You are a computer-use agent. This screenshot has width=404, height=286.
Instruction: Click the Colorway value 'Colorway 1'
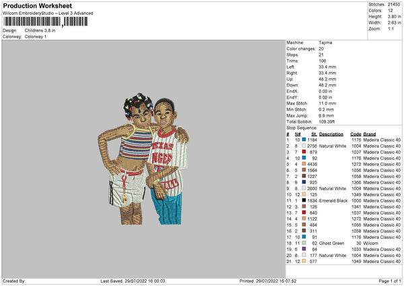(x=36, y=36)
